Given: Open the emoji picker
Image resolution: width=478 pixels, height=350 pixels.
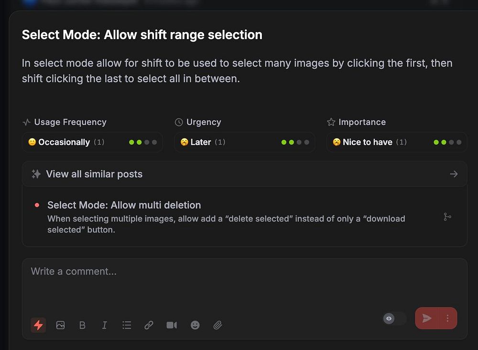Looking at the screenshot, I should click(195, 325).
